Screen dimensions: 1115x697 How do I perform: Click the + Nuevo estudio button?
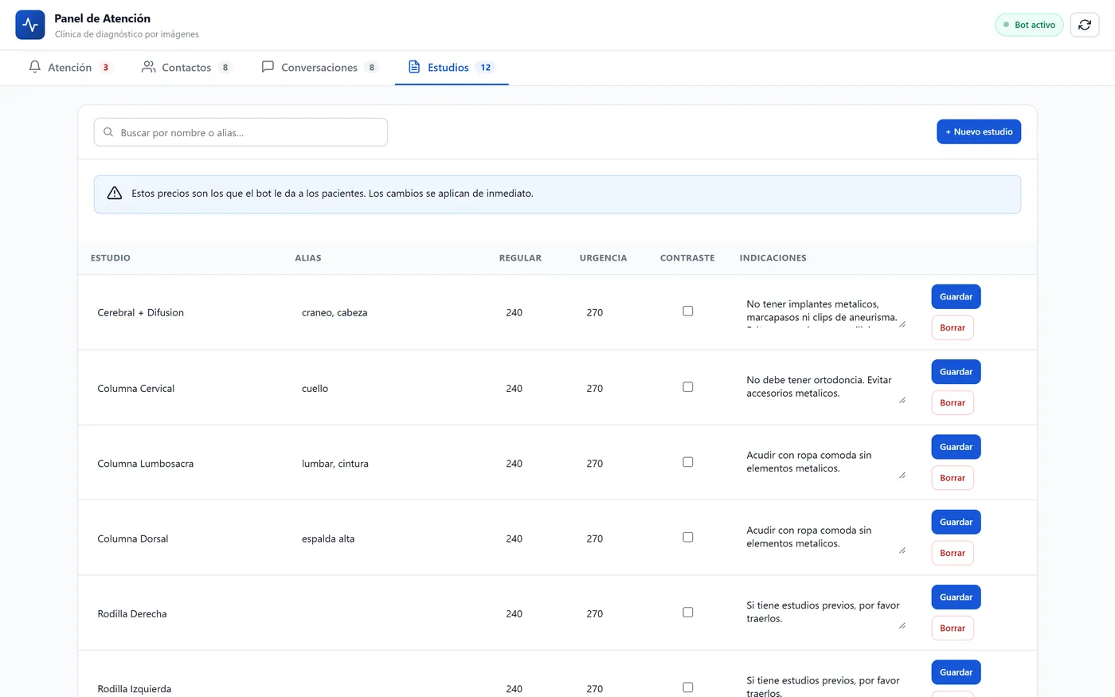979,131
